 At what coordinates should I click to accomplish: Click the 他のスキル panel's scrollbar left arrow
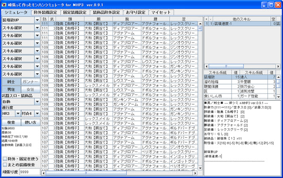click(206, 66)
